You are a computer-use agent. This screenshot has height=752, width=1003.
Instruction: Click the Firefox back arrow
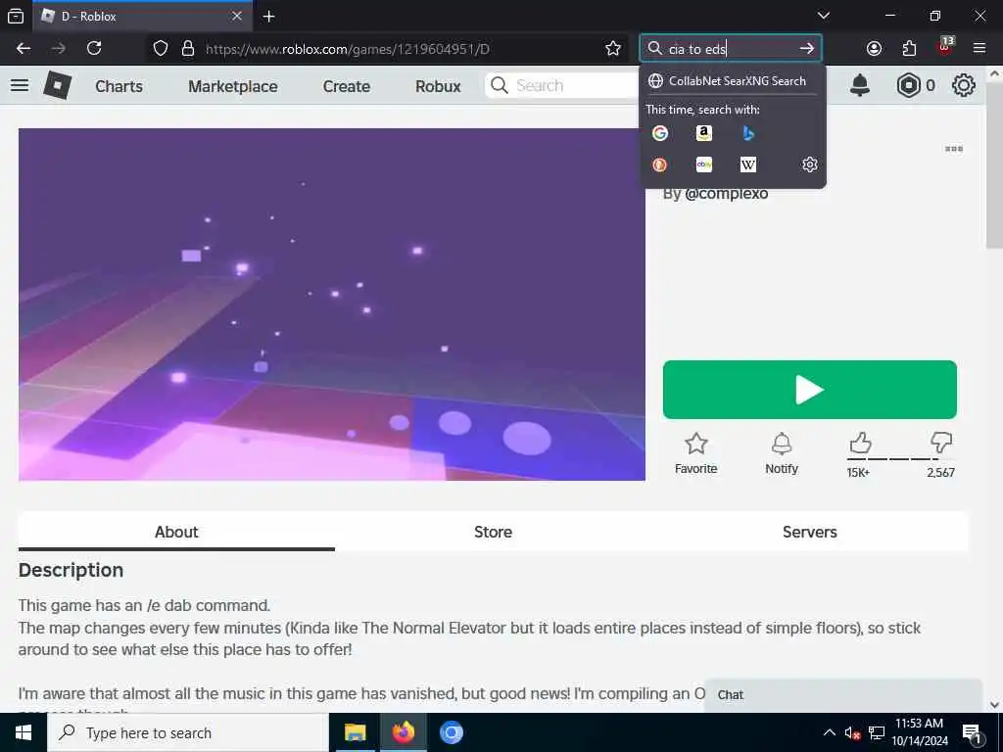(x=24, y=49)
